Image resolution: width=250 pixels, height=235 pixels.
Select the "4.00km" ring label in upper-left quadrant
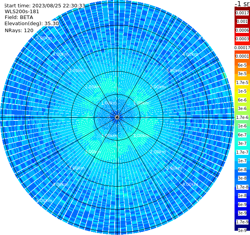point(60,54)
